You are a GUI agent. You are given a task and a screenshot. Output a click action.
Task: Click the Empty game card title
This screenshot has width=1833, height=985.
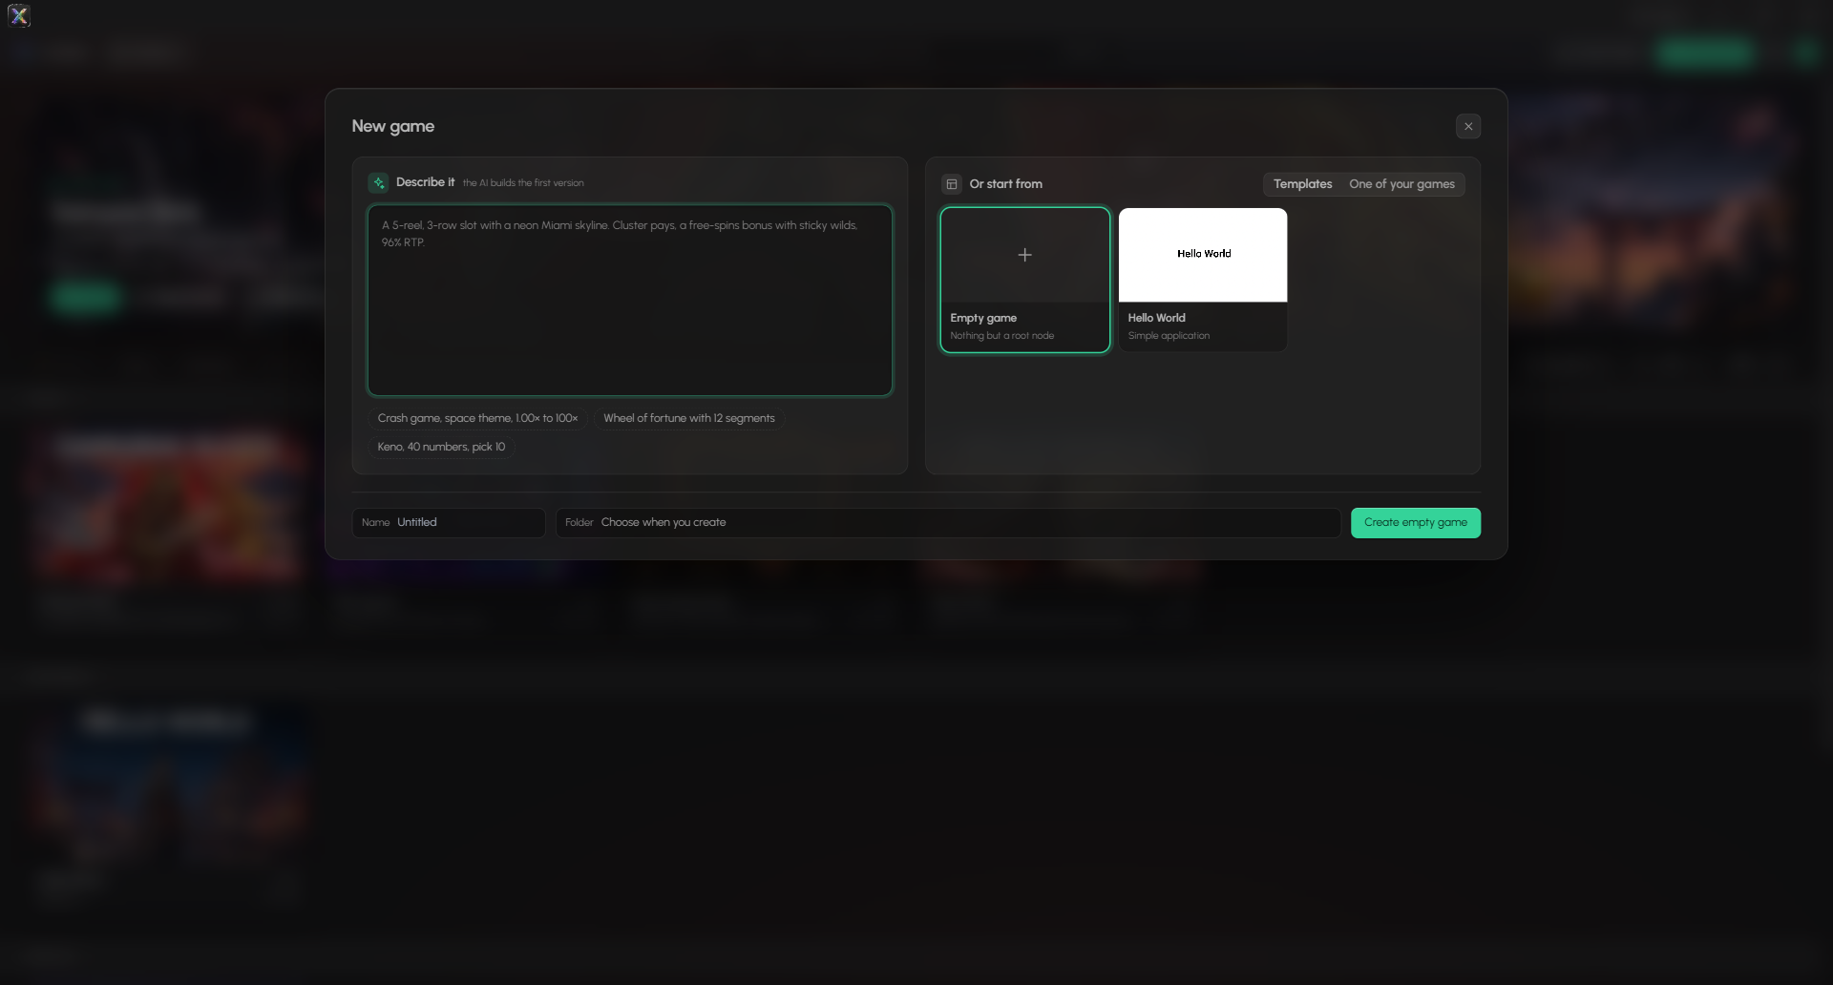coord(983,318)
